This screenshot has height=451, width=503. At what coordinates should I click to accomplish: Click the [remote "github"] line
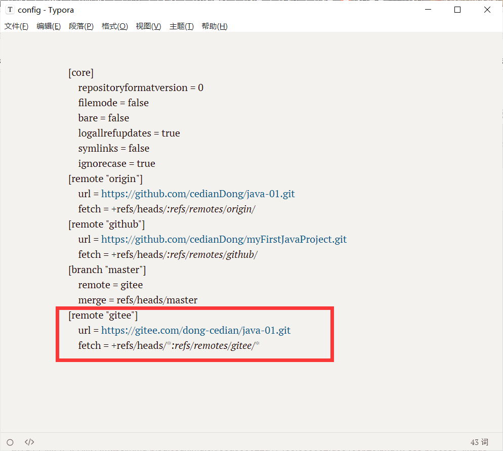(106, 224)
